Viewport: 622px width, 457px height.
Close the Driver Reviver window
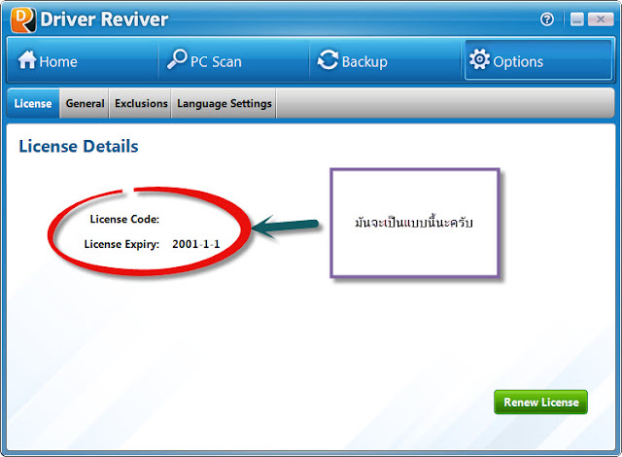(601, 19)
